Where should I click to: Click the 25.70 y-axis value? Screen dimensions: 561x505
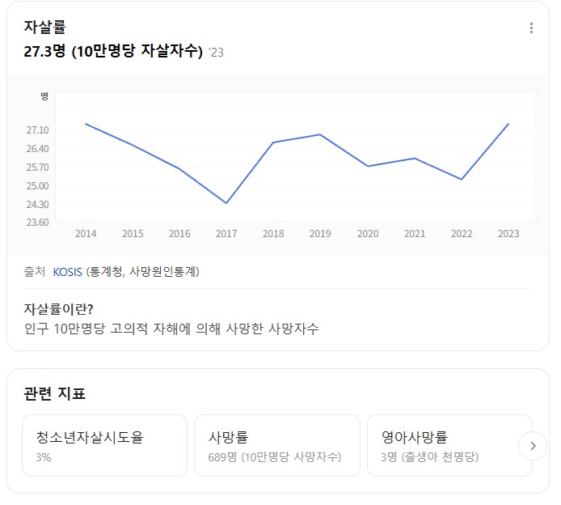[37, 168]
